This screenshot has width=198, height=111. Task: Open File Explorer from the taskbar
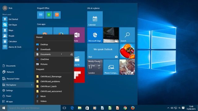pyautogui.click(x=80, y=108)
